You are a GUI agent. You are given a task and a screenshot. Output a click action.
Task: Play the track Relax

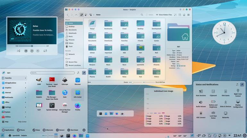pos(32,51)
